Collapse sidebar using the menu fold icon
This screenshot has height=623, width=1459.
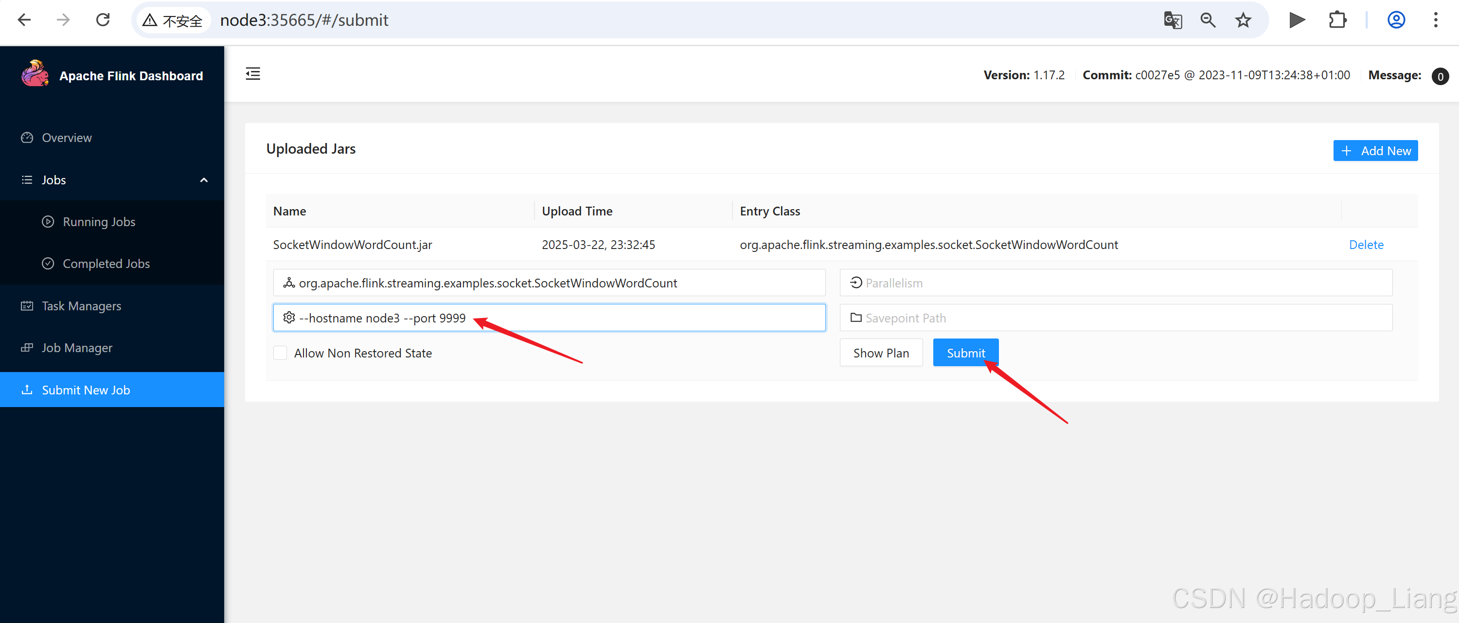coord(252,73)
